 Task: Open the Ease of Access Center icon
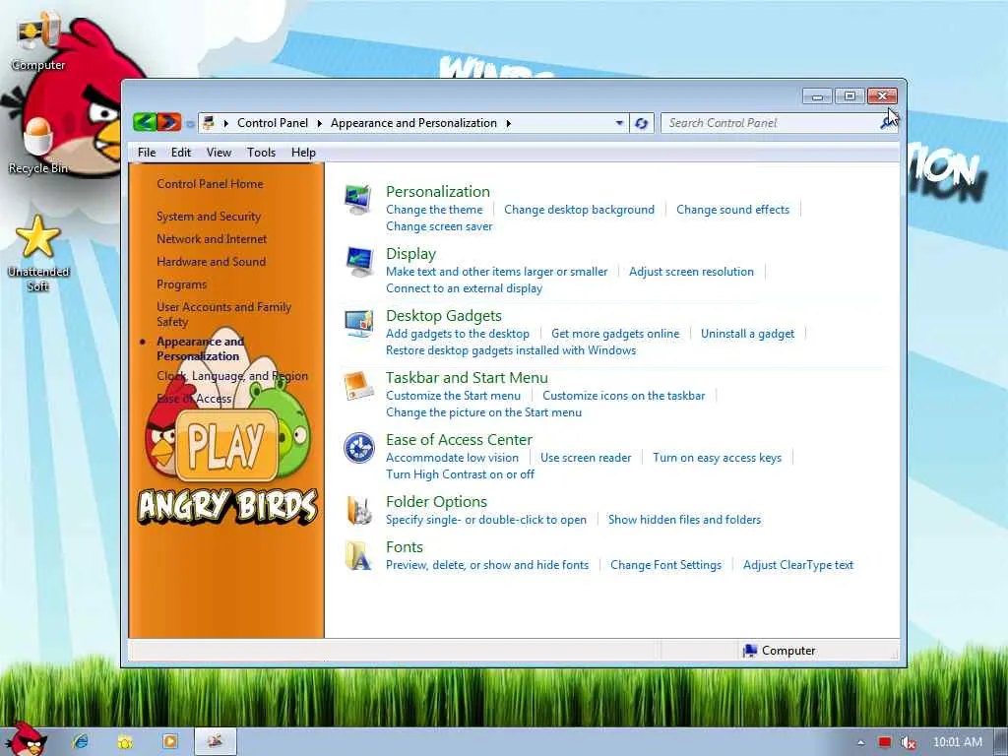[358, 448]
